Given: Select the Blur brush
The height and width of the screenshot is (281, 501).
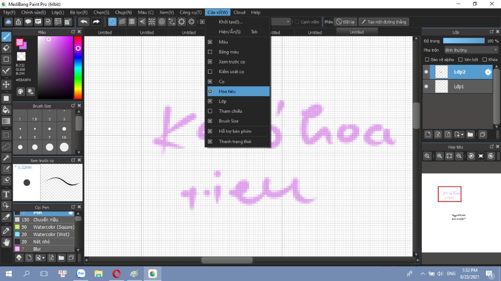Looking at the screenshot, I should tap(44, 249).
